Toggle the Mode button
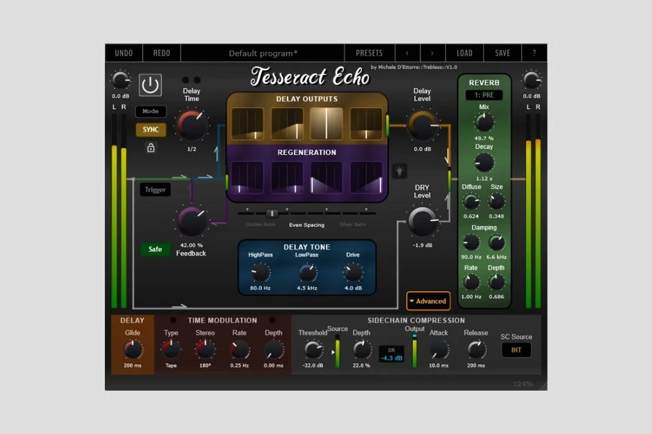The height and width of the screenshot is (434, 652). 150,112
